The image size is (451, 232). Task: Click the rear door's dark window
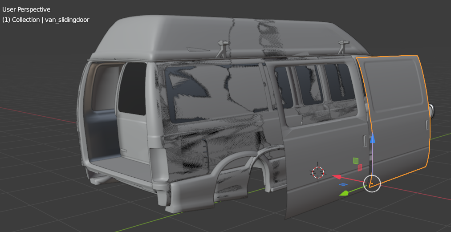click(133, 89)
